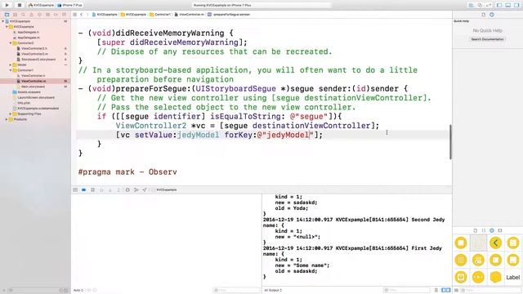Click the Run button in toolbar
This screenshot has width=523, height=294.
[7, 5]
